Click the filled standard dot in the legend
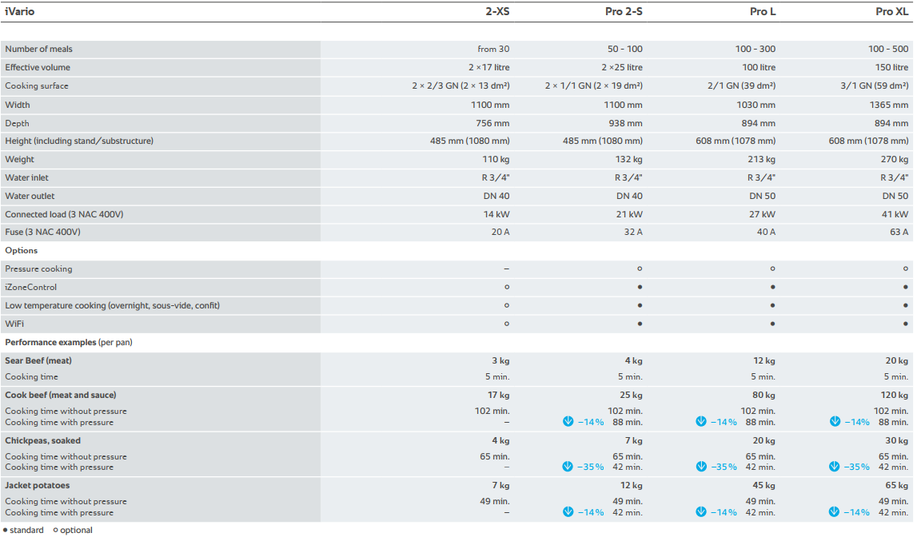 pos(5,531)
